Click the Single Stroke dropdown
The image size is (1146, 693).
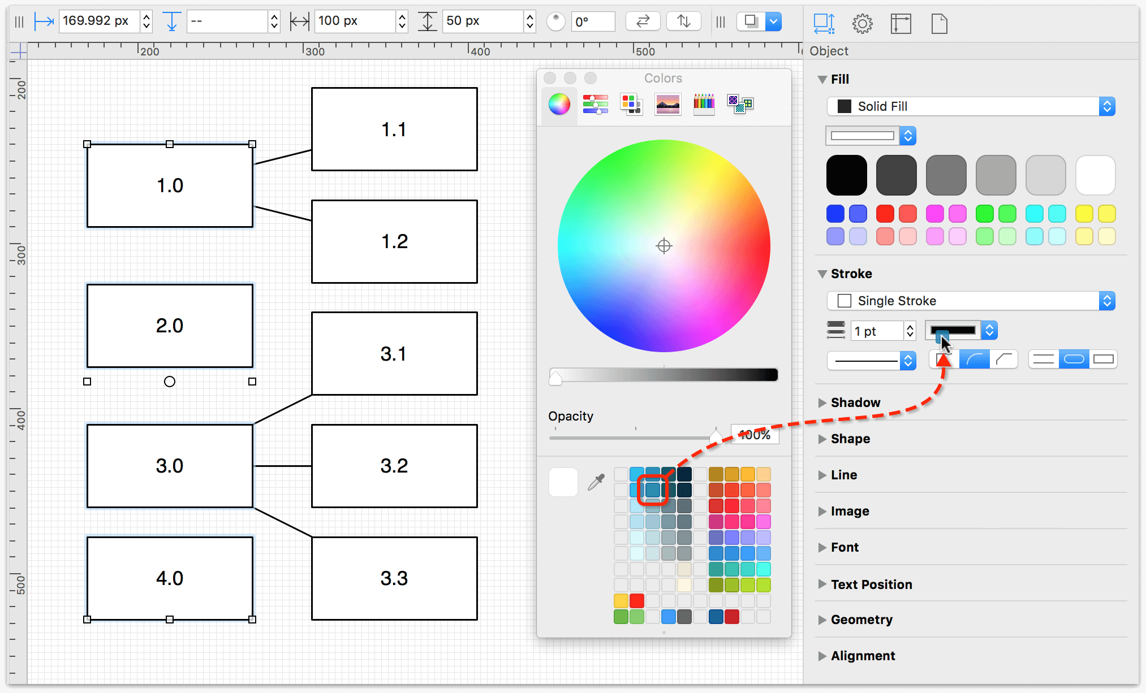pyautogui.click(x=971, y=301)
